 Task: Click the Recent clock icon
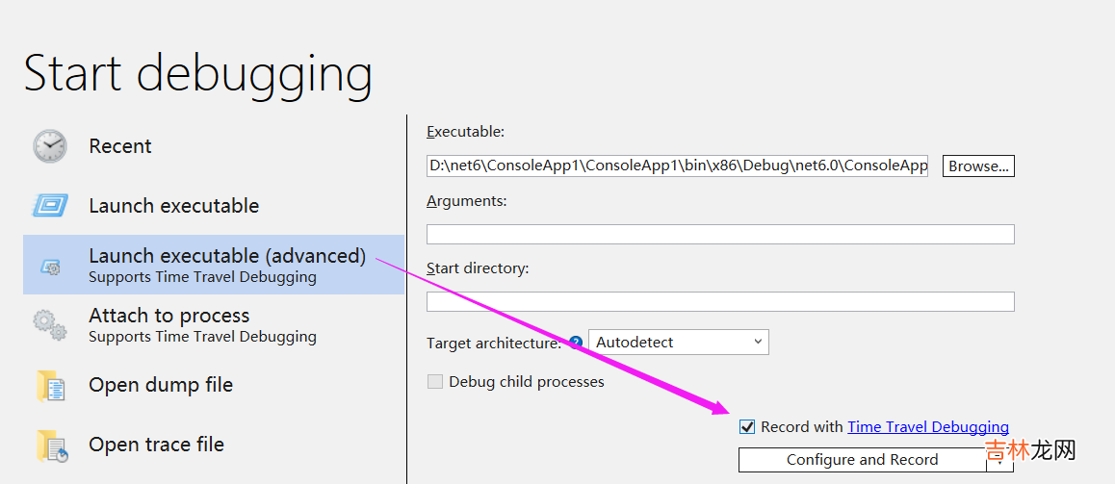click(50, 146)
